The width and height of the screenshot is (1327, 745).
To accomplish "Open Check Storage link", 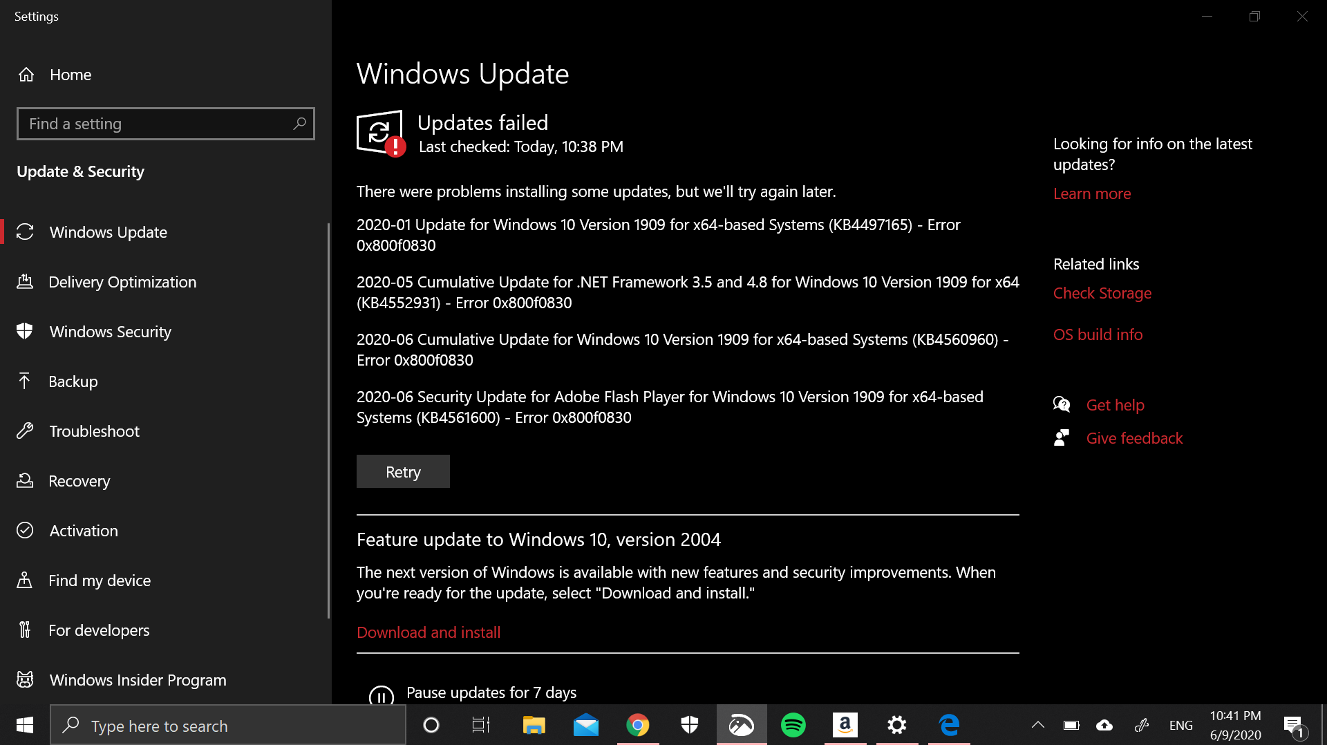I will tap(1102, 293).
